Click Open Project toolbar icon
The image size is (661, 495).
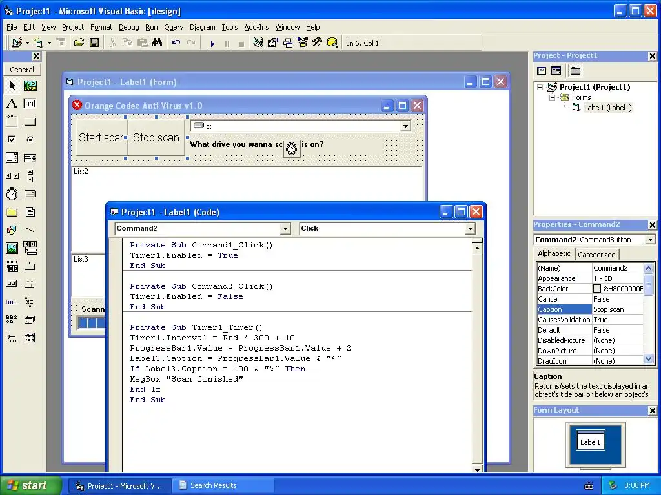coord(79,43)
